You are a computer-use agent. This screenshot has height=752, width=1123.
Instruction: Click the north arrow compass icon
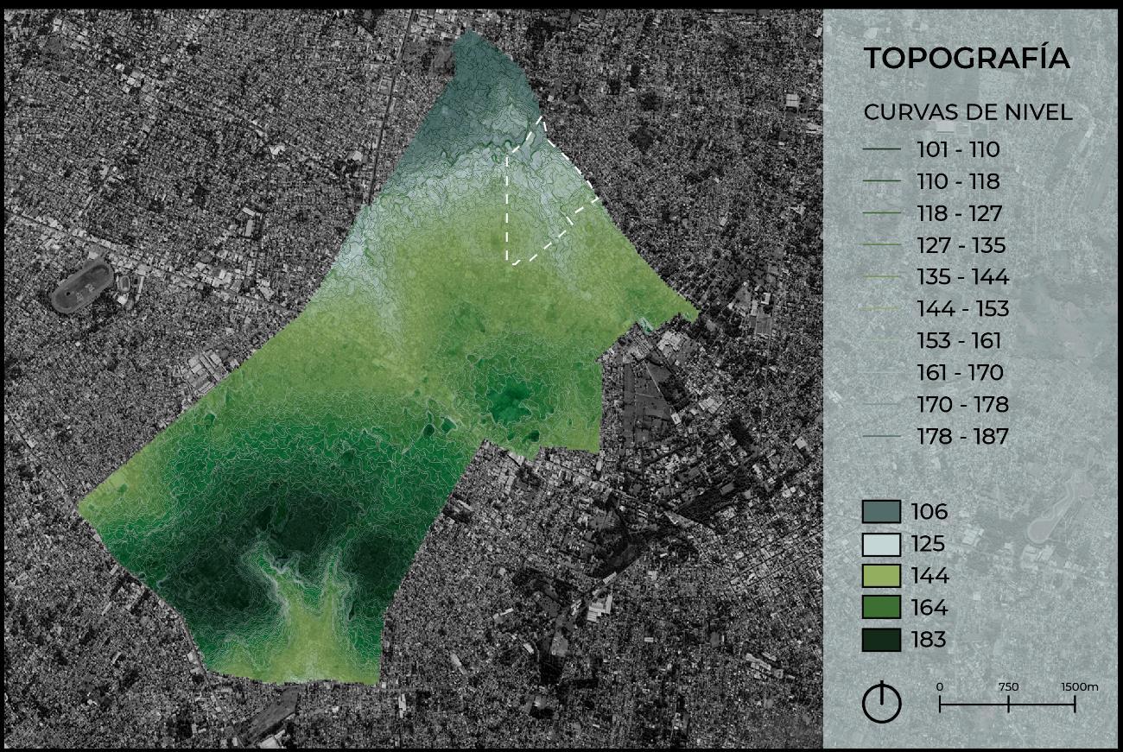(881, 701)
